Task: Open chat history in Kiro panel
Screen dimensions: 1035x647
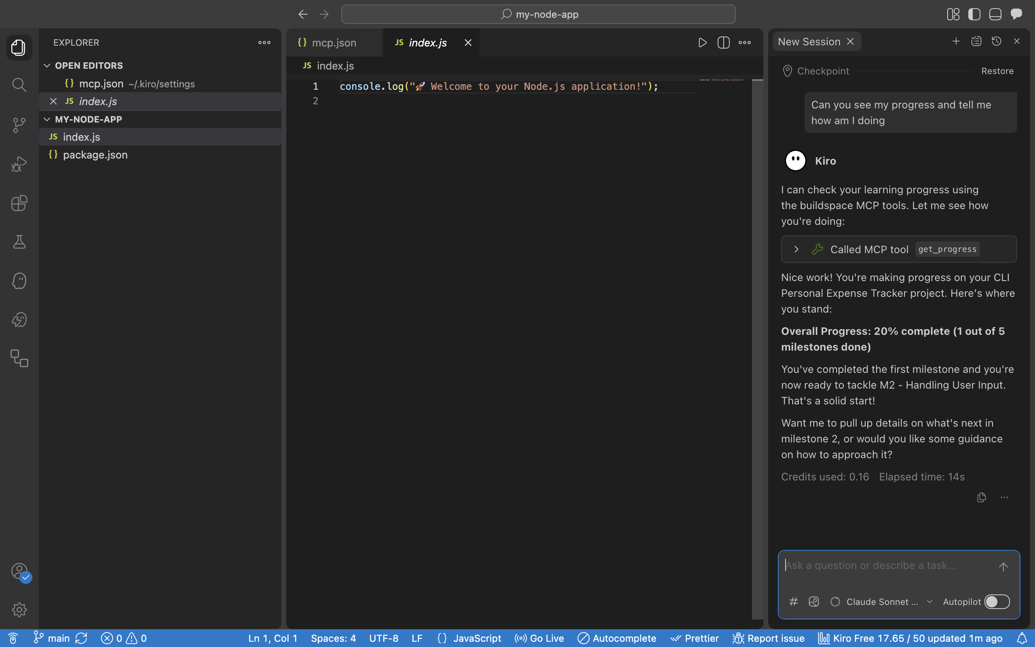Action: (997, 41)
